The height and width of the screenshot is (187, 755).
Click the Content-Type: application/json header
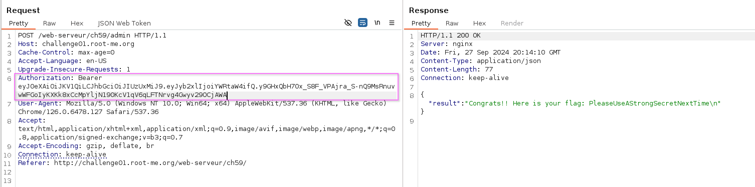tap(481, 61)
